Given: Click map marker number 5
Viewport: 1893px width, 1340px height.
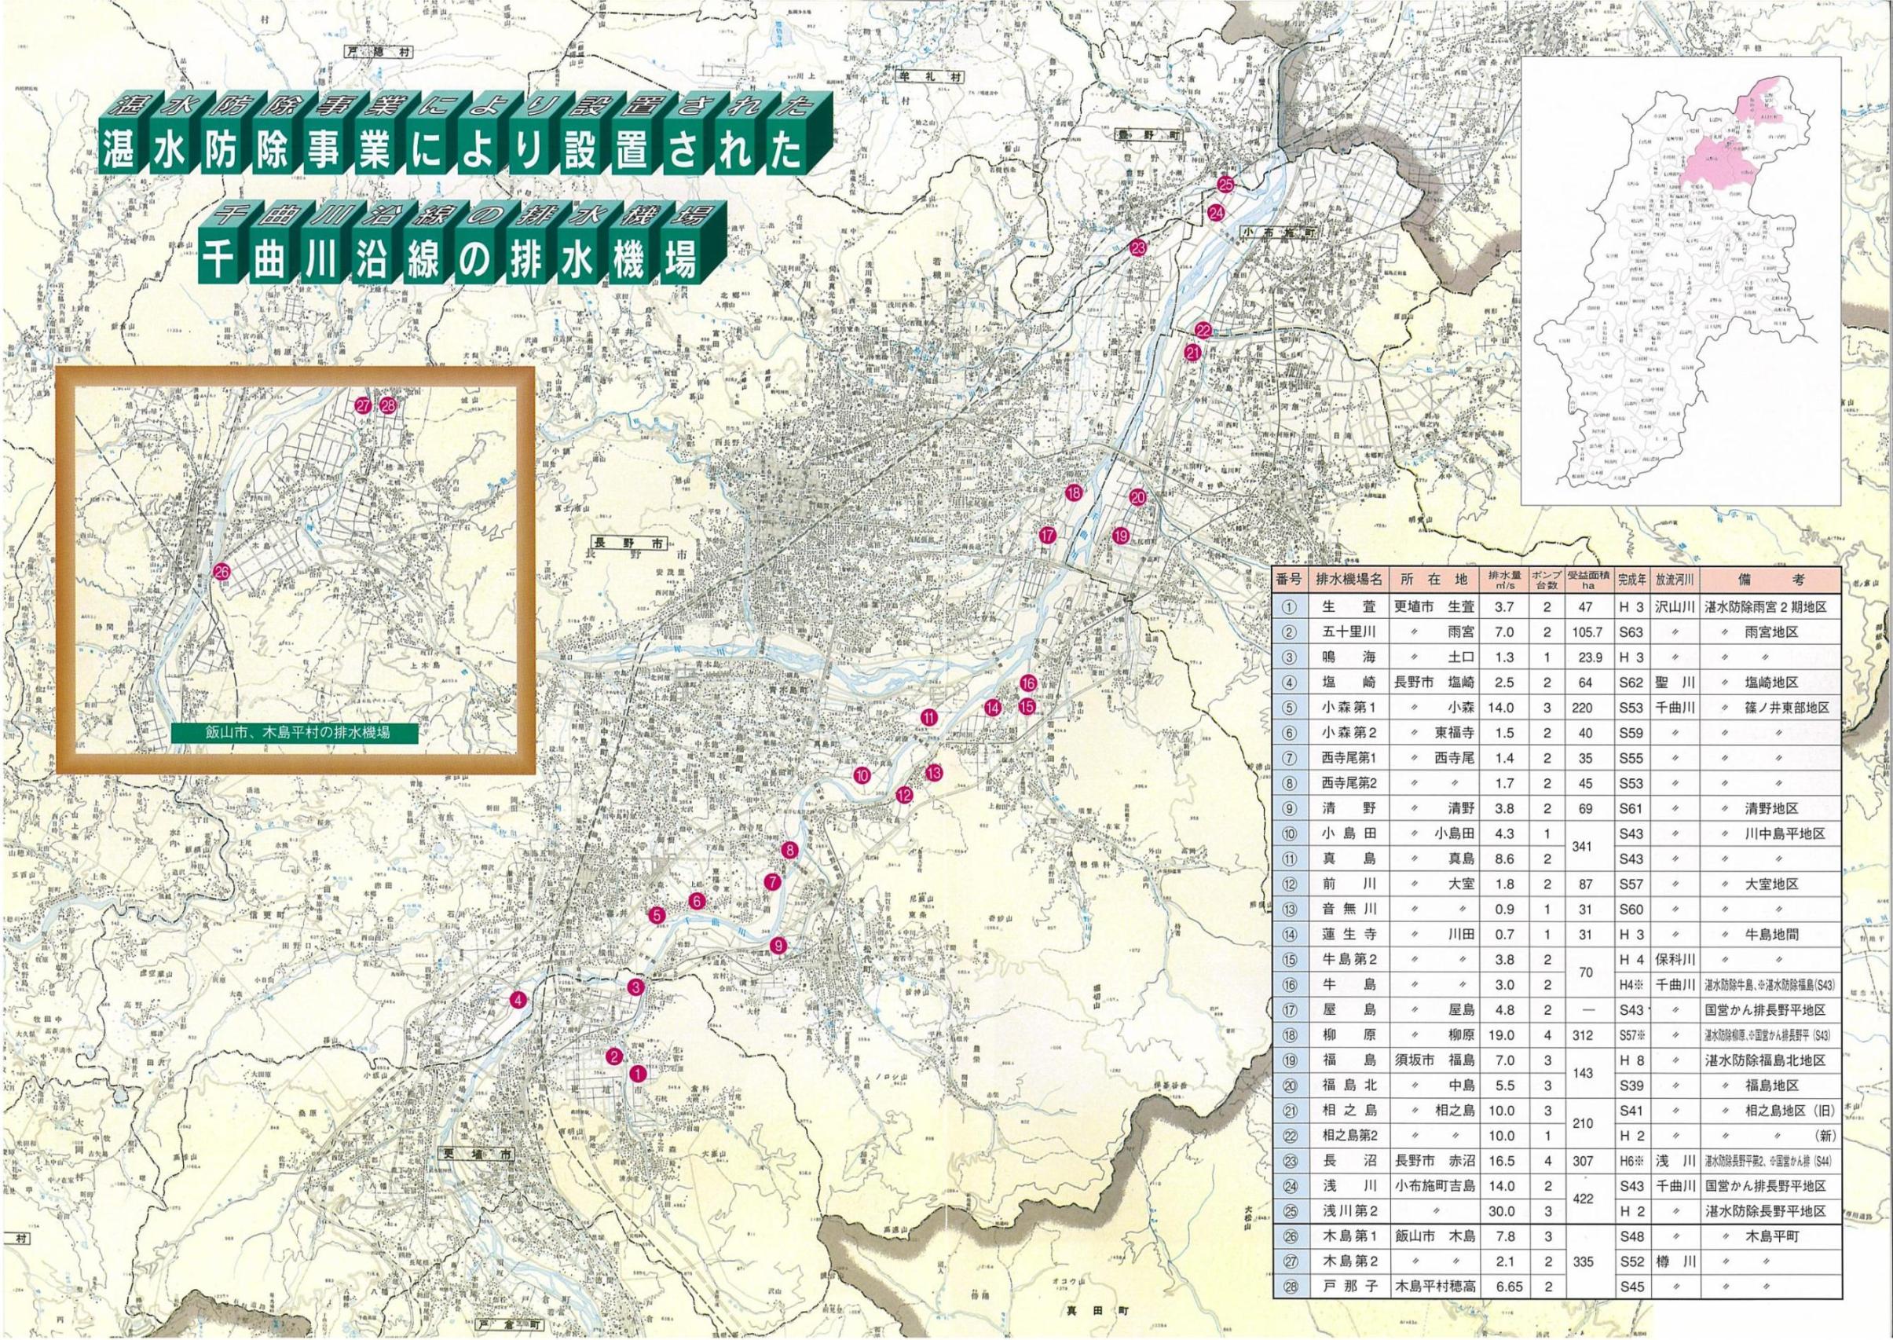Looking at the screenshot, I should point(656,915).
